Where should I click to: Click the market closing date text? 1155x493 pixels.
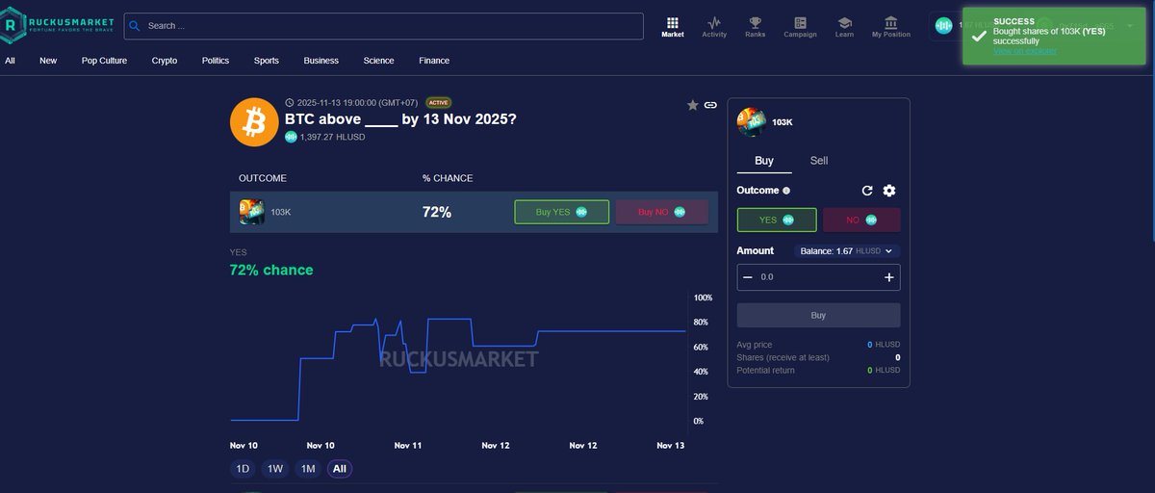point(357,102)
